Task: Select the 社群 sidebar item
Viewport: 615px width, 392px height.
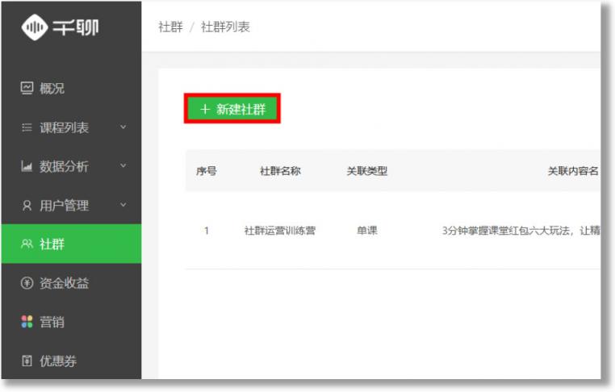Action: 71,244
